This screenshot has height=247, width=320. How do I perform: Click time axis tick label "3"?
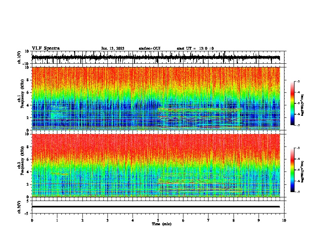[x=107, y=220]
